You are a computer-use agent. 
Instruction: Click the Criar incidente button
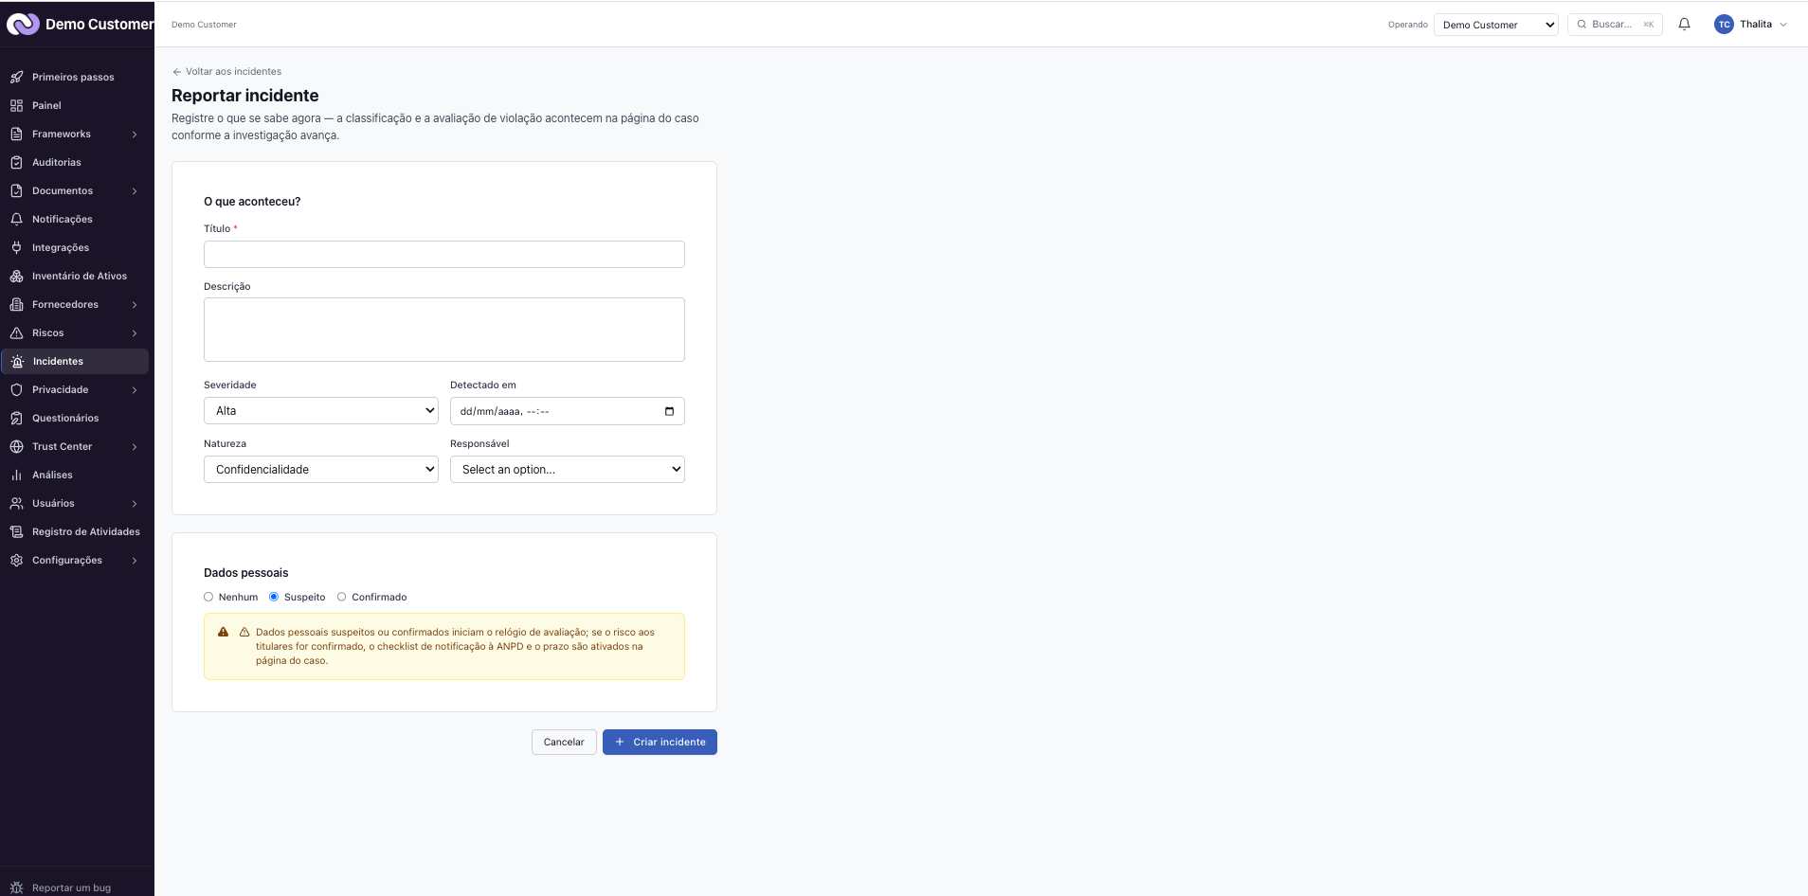point(660,742)
